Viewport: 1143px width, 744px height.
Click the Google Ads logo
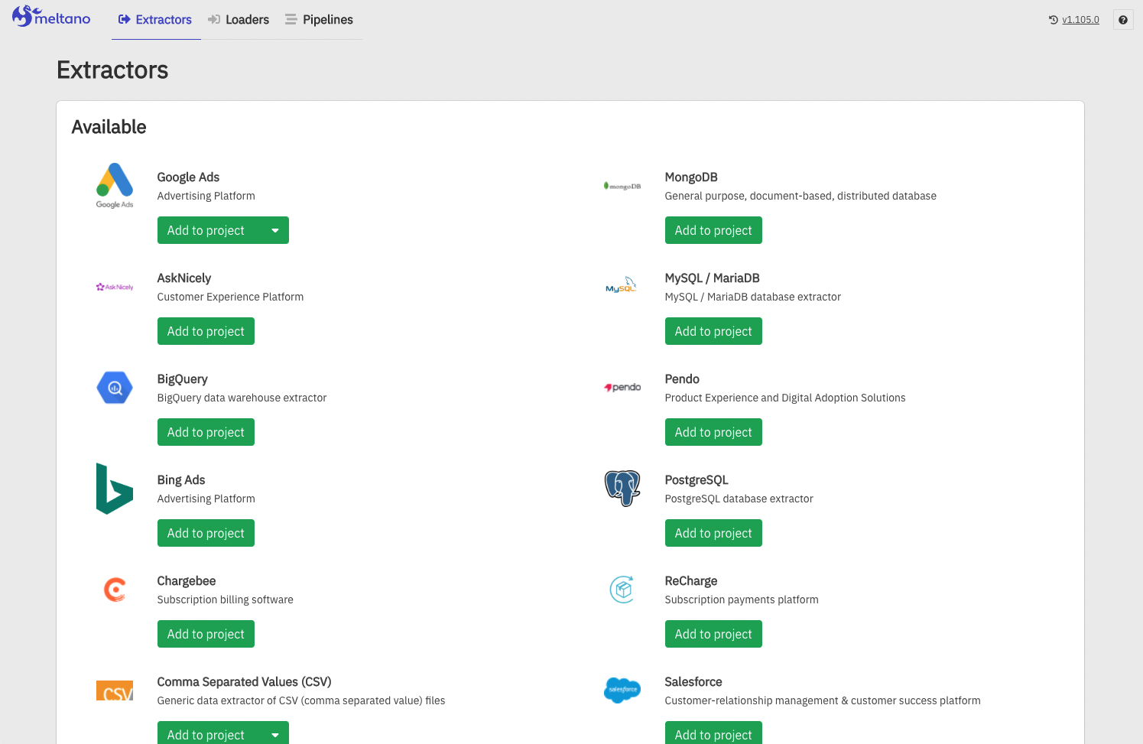click(x=115, y=186)
